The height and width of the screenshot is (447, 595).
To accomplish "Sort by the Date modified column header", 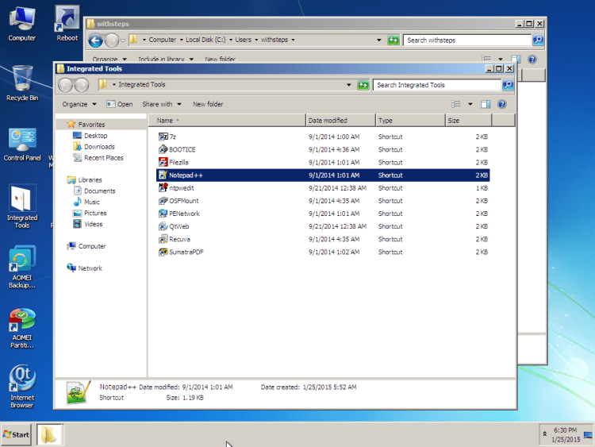I will pos(340,121).
